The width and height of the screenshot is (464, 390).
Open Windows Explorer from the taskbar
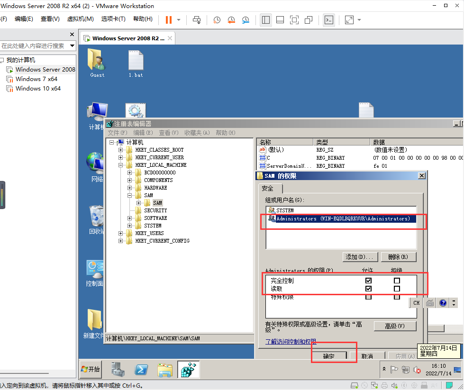tap(165, 369)
